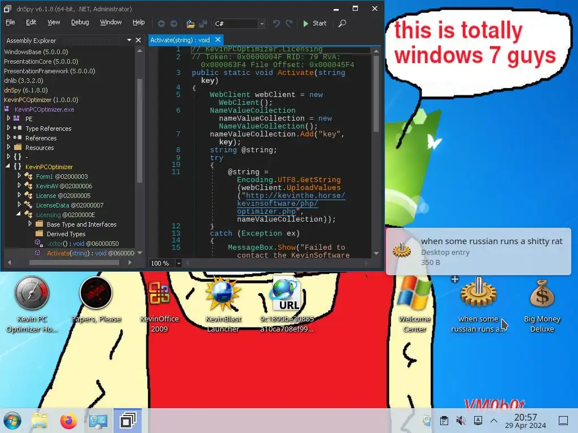The image size is (578, 433).
Task: Select the WindowsBase (5.0.0.0) assembly
Action: [x=36, y=51]
